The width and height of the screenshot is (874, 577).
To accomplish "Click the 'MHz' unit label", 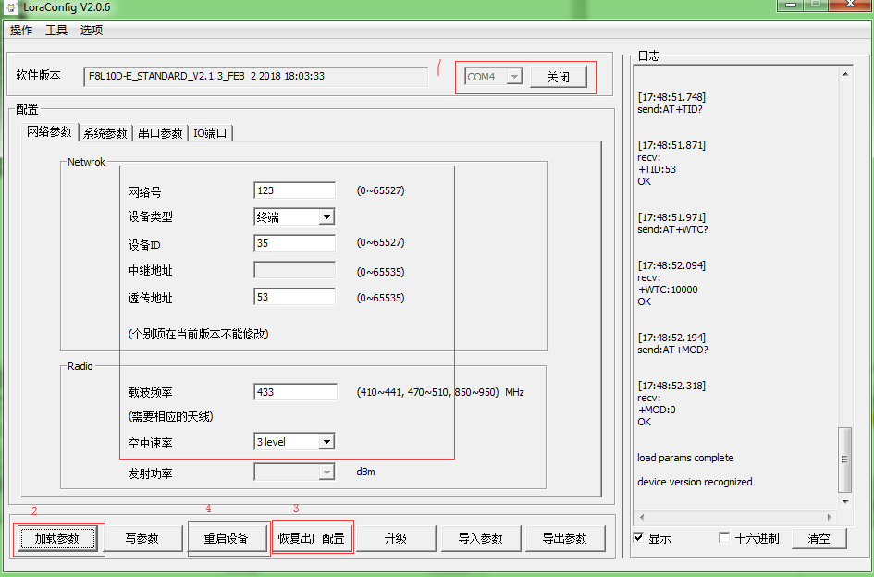I will [x=514, y=392].
